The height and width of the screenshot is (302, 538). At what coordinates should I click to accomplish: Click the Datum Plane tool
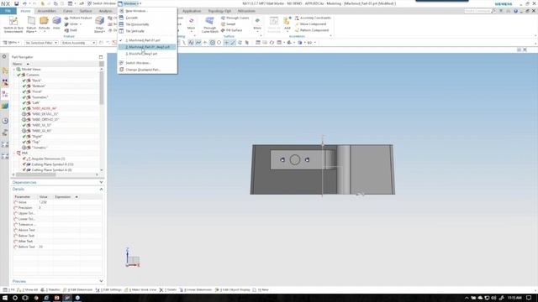click(x=31, y=24)
